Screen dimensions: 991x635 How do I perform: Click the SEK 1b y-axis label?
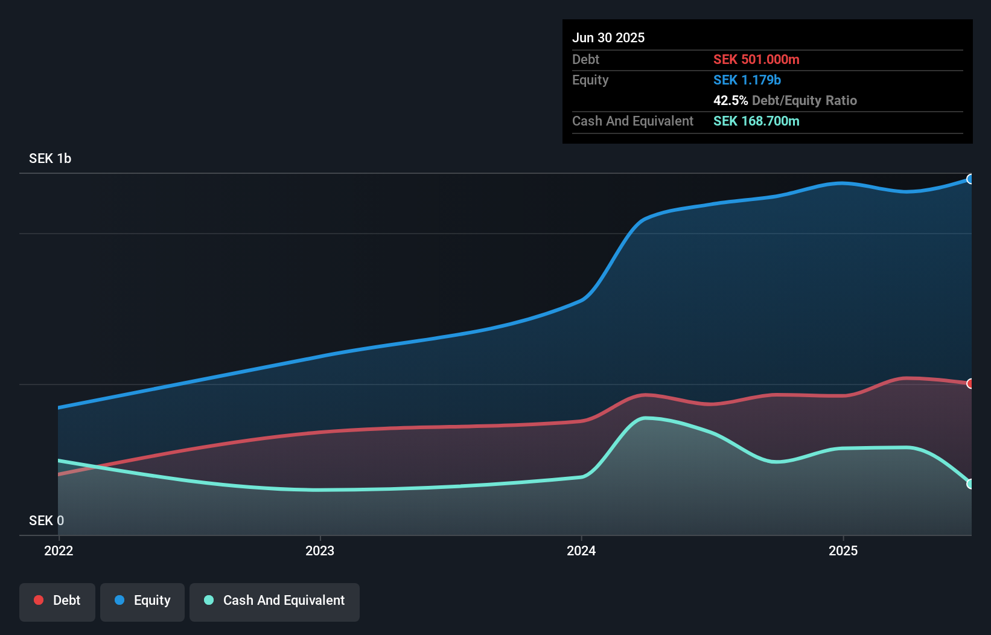[x=50, y=158]
